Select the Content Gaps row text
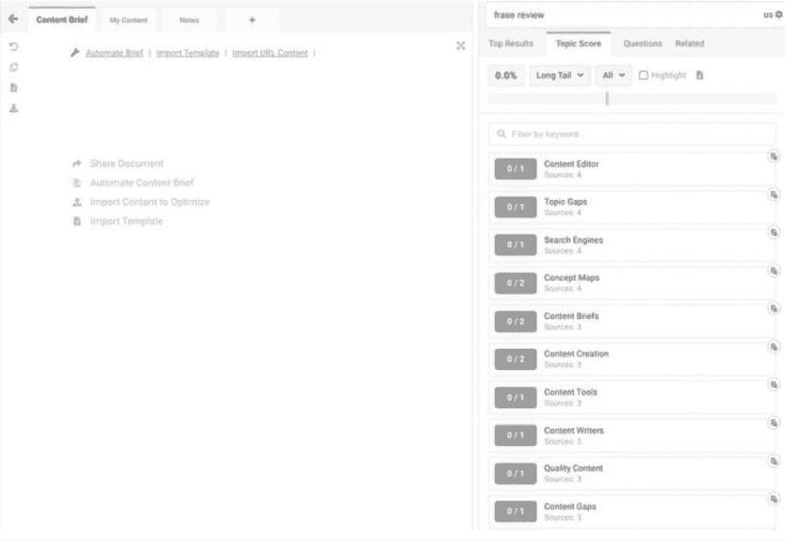788x541 pixels. coord(570,506)
